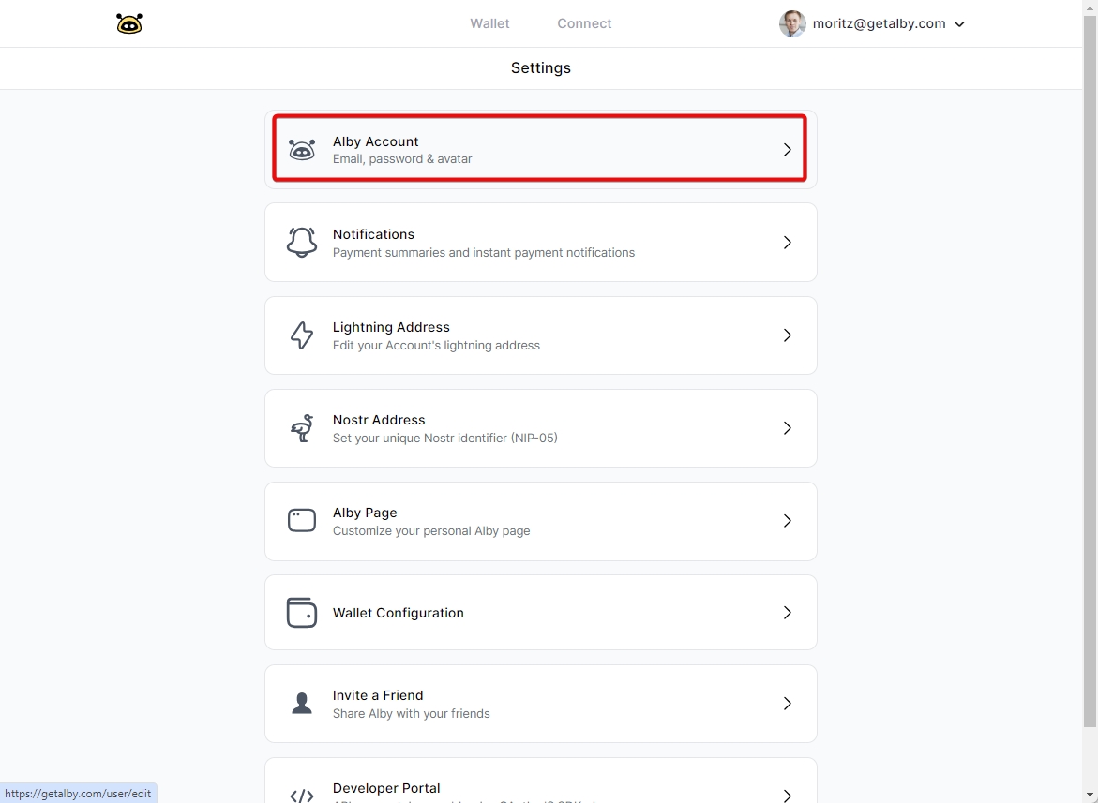Click the Notifications bell icon
The width and height of the screenshot is (1098, 803).
(302, 242)
